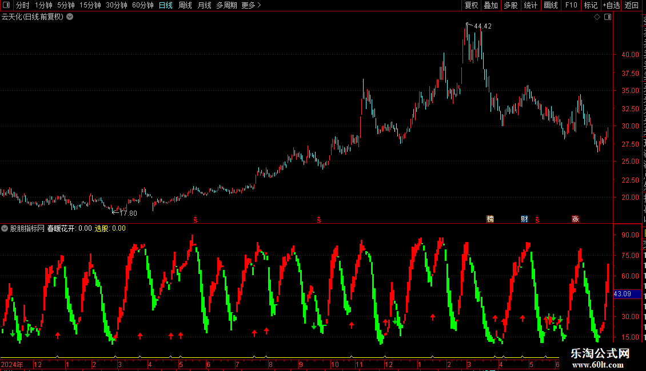Screen dimensions: 646x371
Task: Select the 60分钟 period tab
Action: click(143, 5)
